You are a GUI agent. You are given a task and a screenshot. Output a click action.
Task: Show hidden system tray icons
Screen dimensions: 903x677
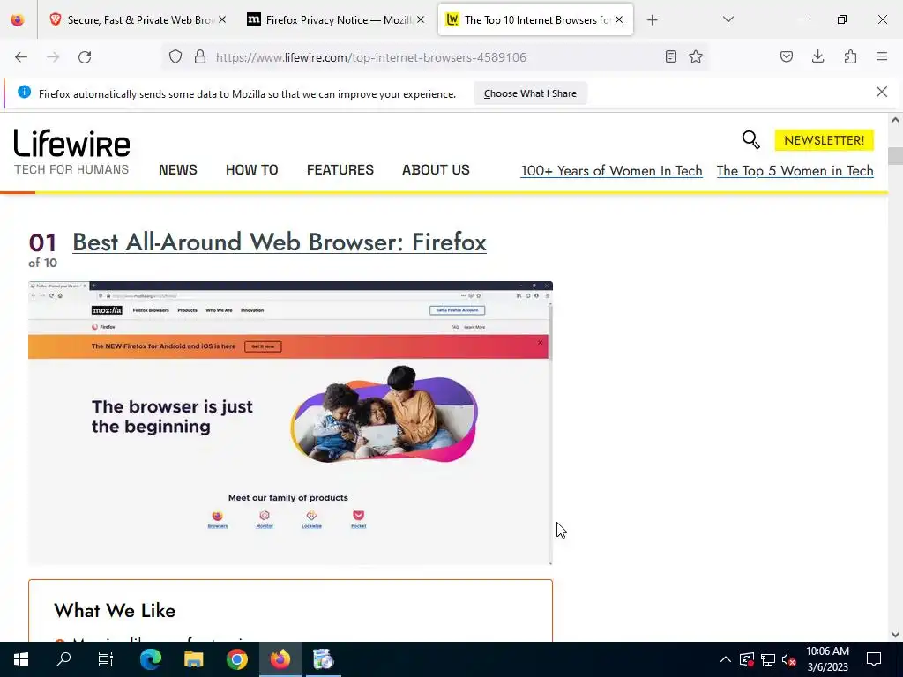coord(725,659)
